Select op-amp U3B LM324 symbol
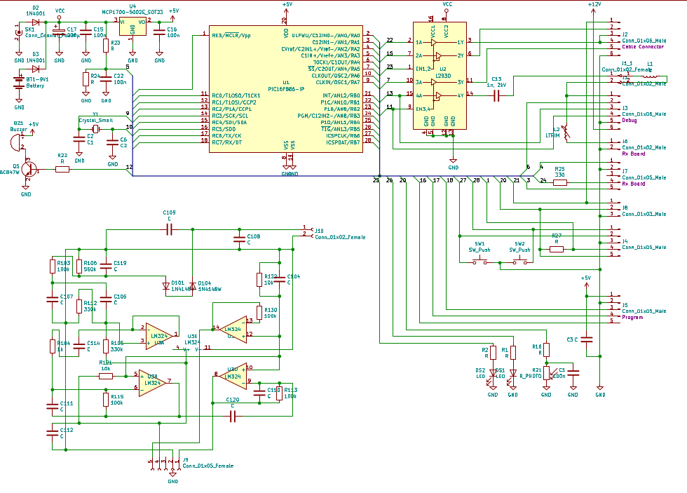This screenshot has height=493, width=687. (152, 383)
